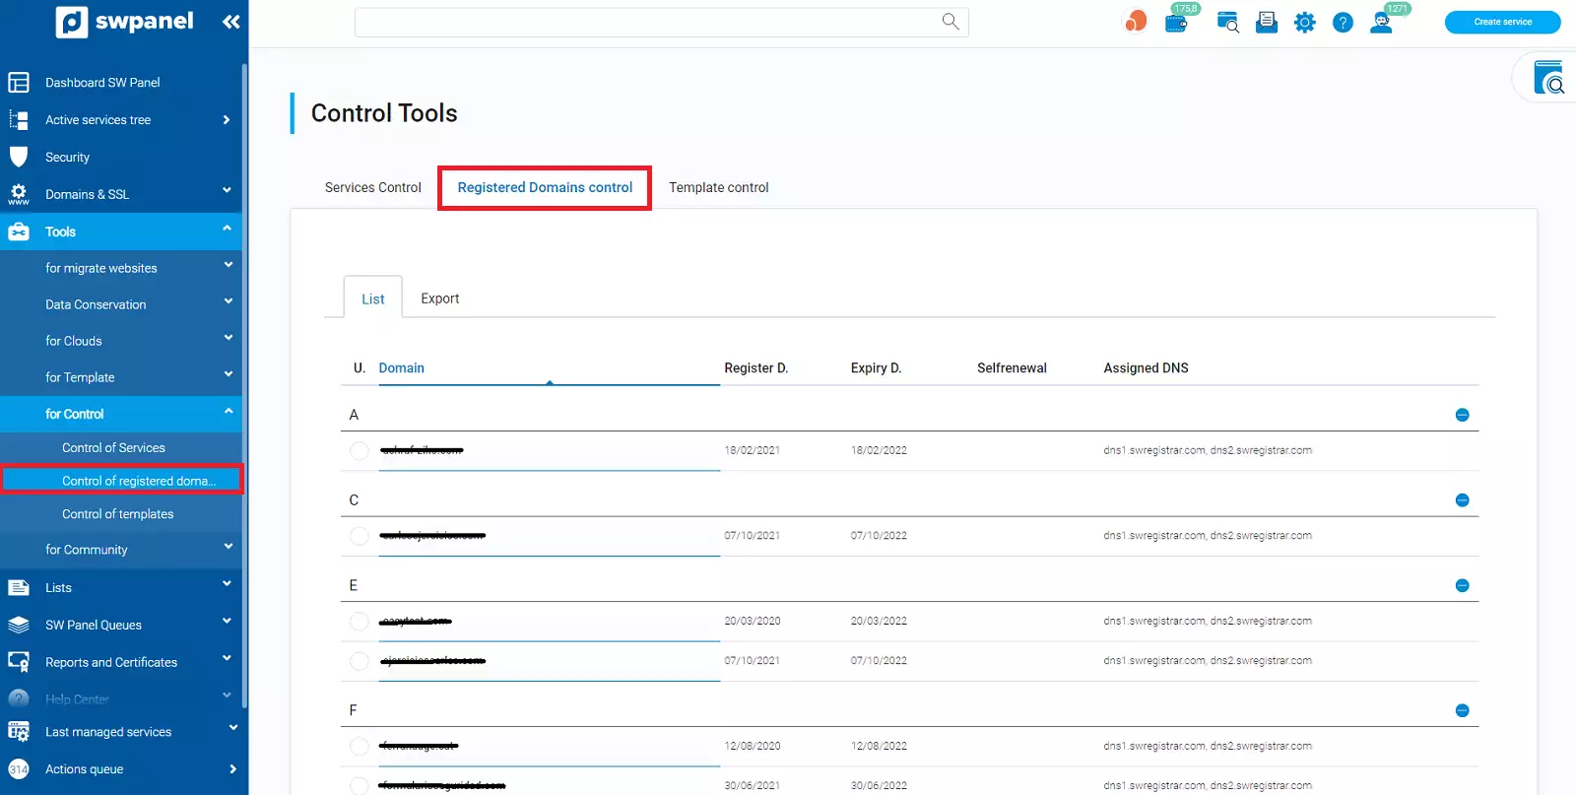Collapse group A with the minus button
Image resolution: width=1576 pixels, height=795 pixels.
pyautogui.click(x=1462, y=415)
